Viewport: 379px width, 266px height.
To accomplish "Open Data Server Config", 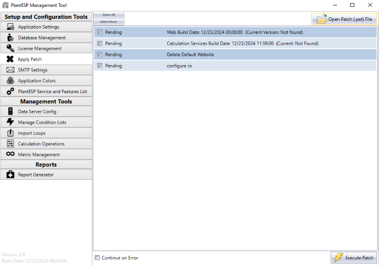I will click(46, 111).
